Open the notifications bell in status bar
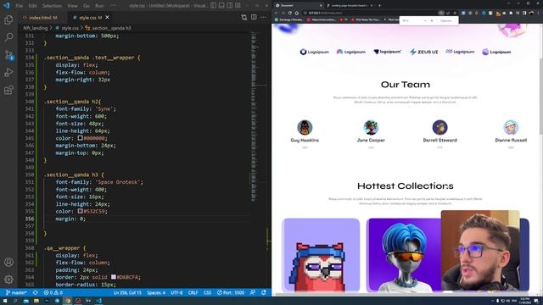 pos(264,292)
